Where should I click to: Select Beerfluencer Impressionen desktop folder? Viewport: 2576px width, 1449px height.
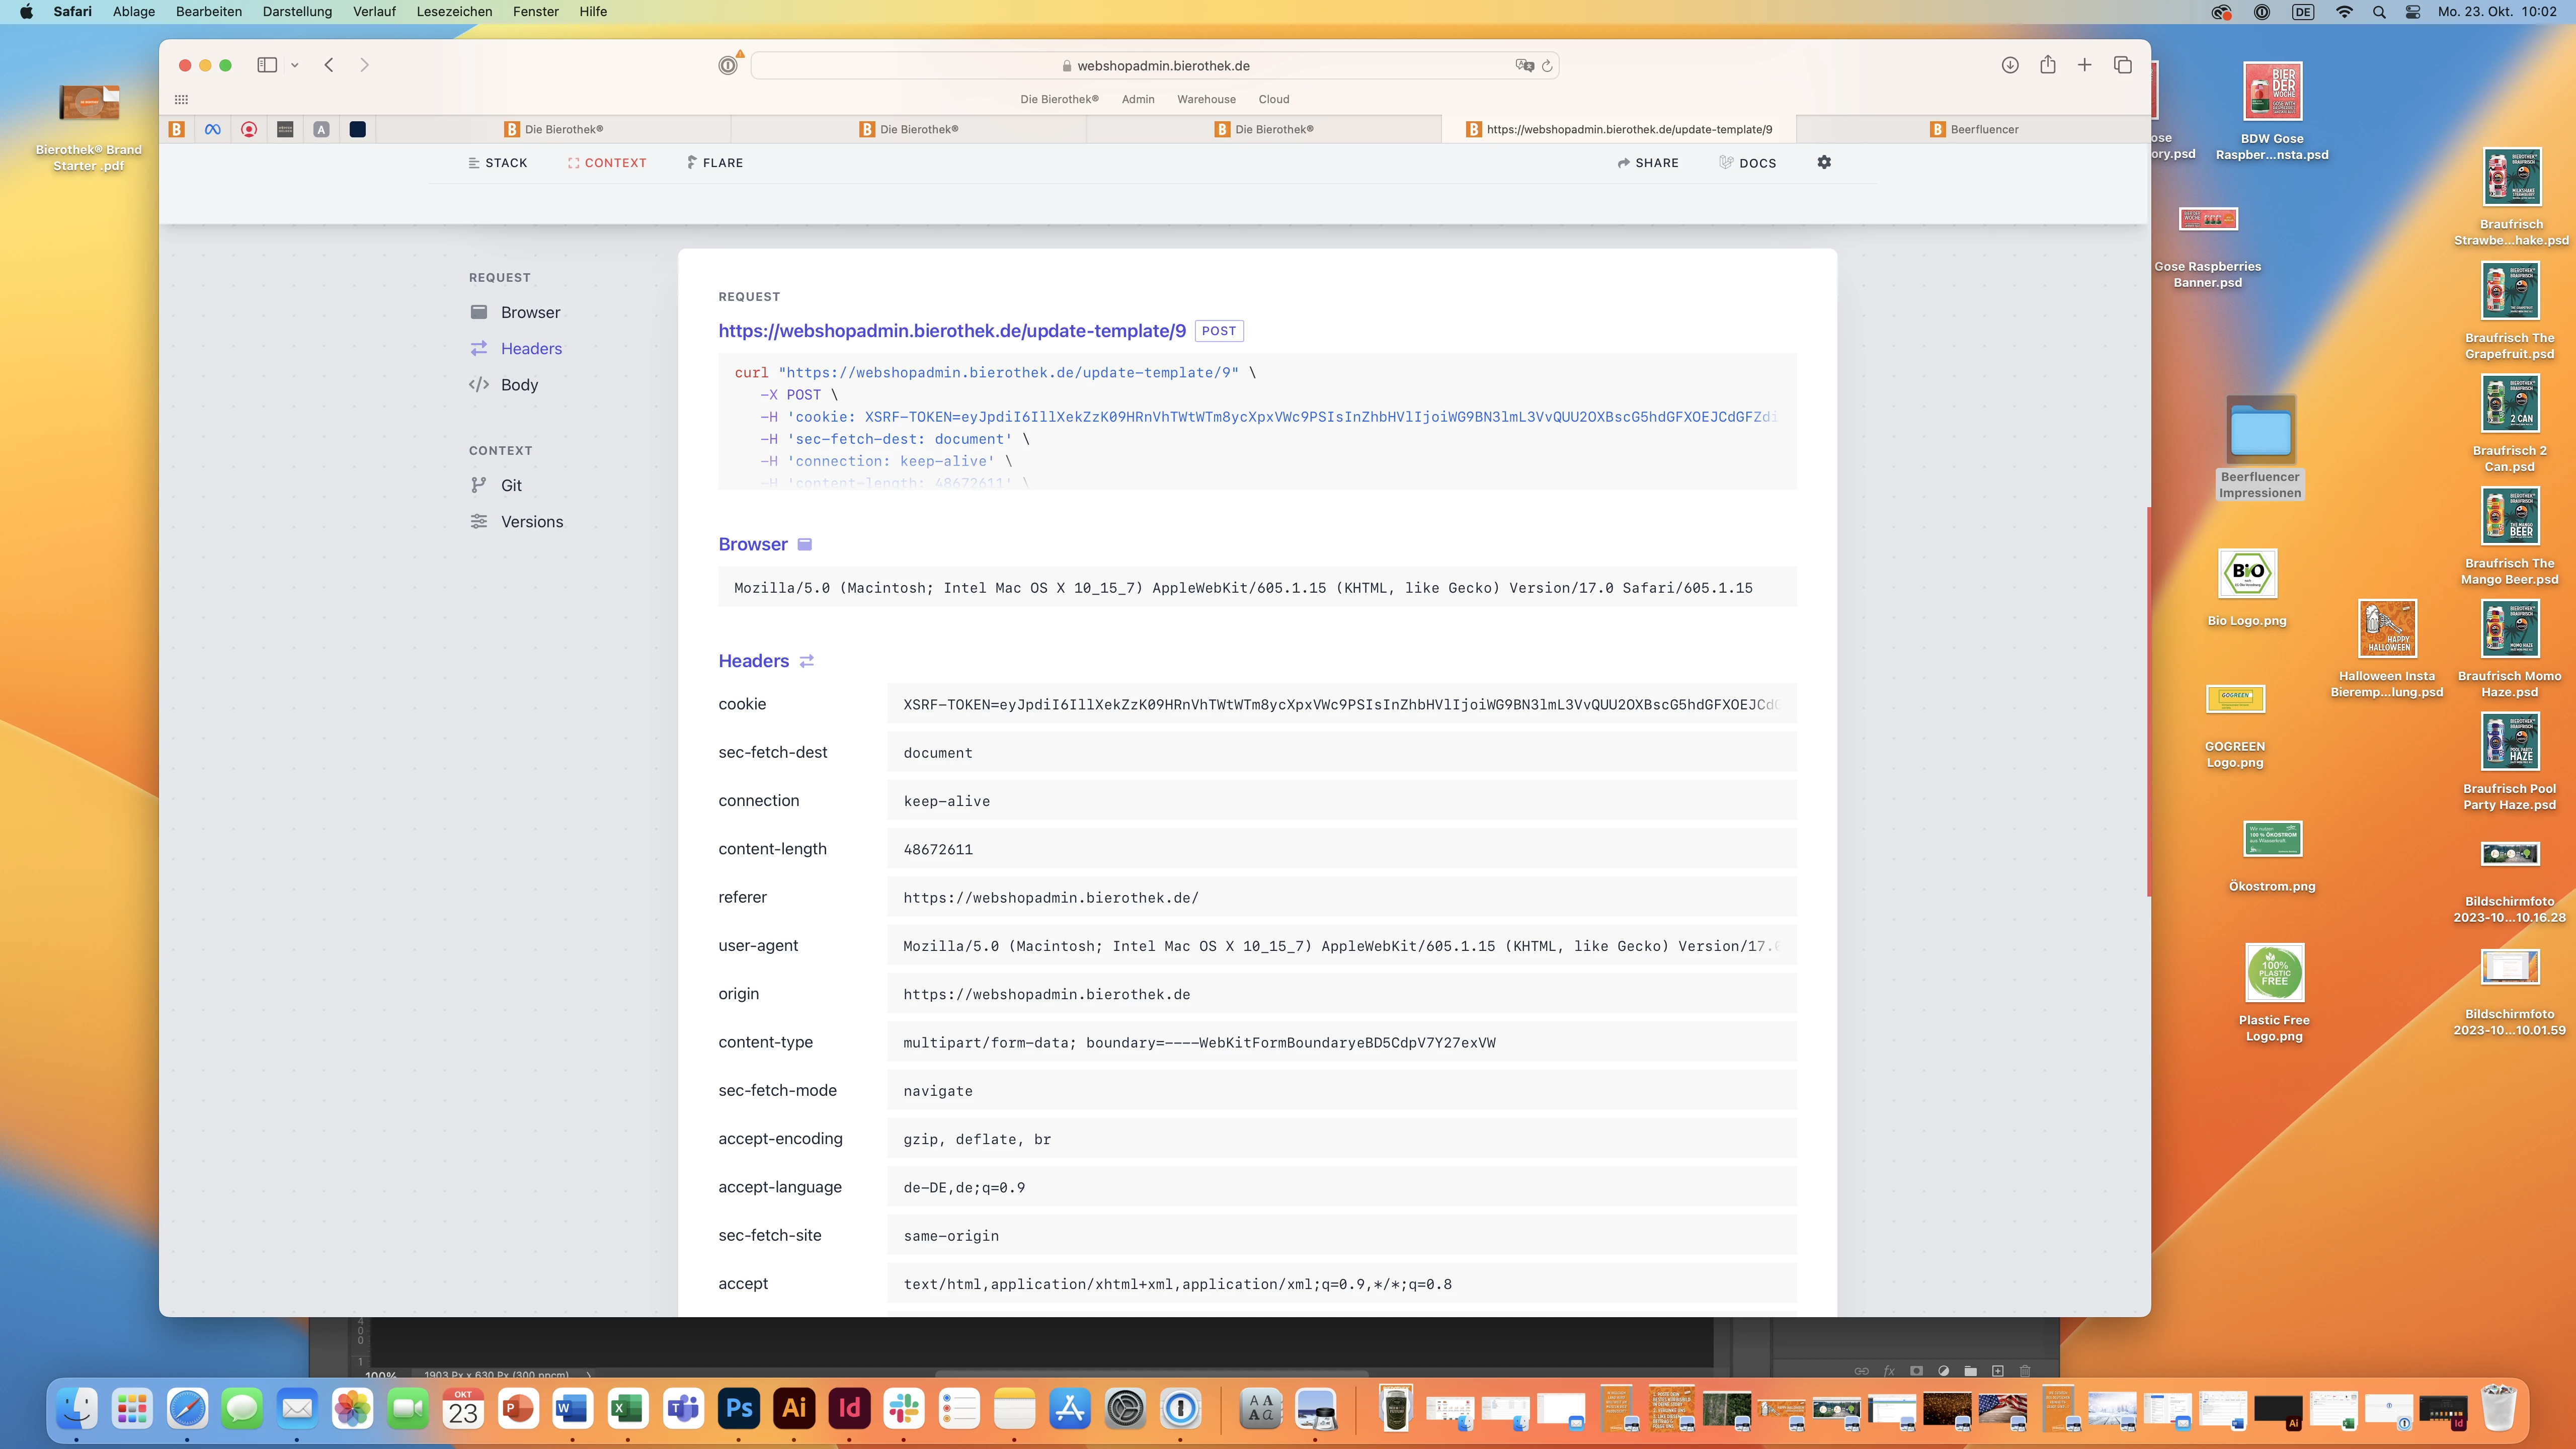pyautogui.click(x=2260, y=448)
